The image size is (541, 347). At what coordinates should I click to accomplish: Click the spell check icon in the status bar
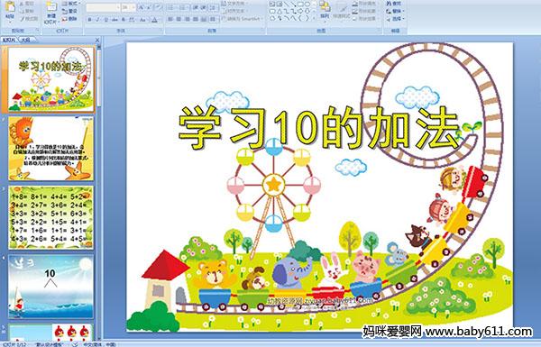75,344
